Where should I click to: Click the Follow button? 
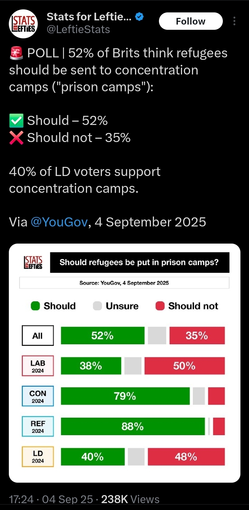pyautogui.click(x=191, y=21)
